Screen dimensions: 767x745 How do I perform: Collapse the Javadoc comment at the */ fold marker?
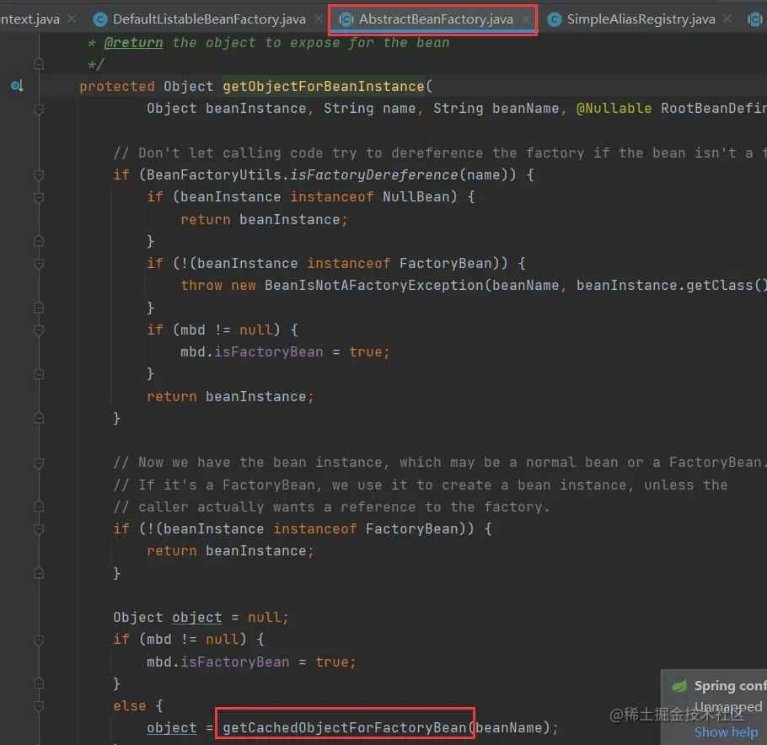tap(39, 64)
